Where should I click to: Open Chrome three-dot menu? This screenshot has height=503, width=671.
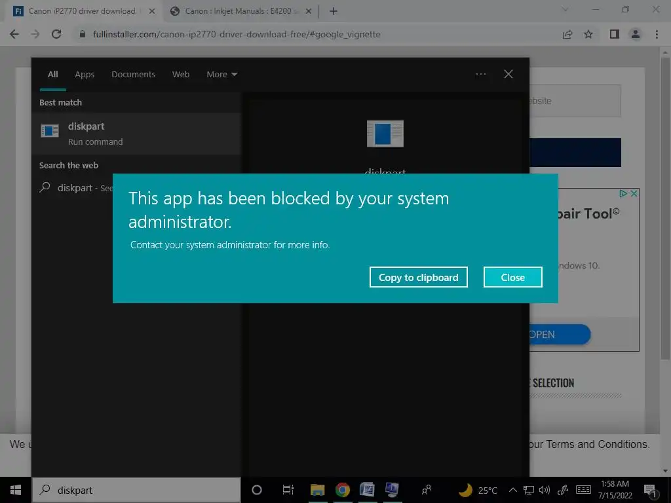click(657, 34)
